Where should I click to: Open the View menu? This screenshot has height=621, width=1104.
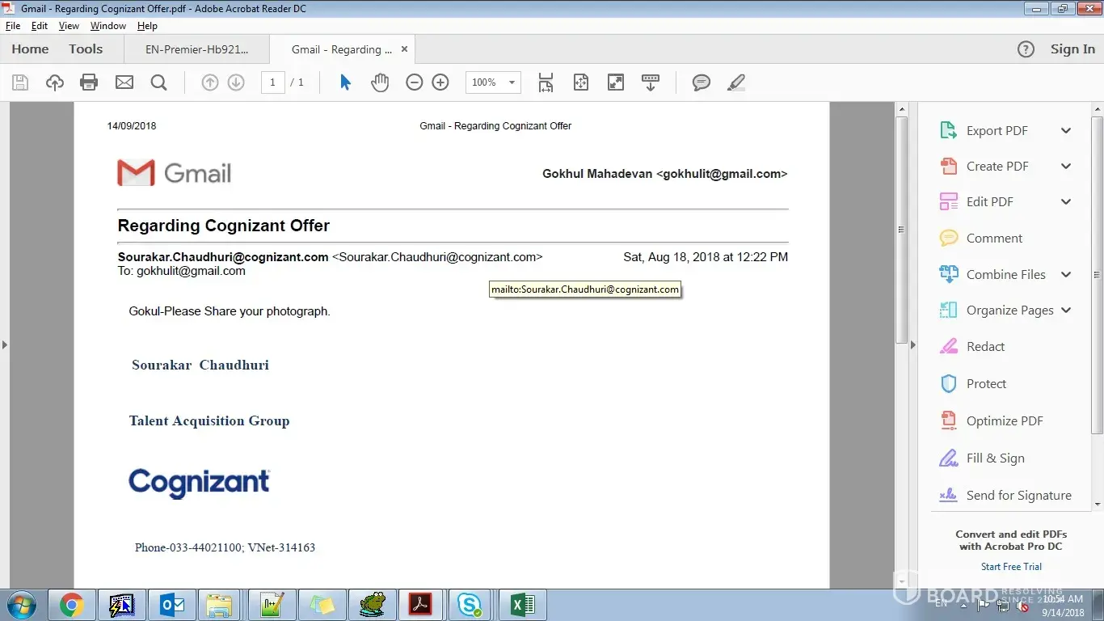click(69, 26)
